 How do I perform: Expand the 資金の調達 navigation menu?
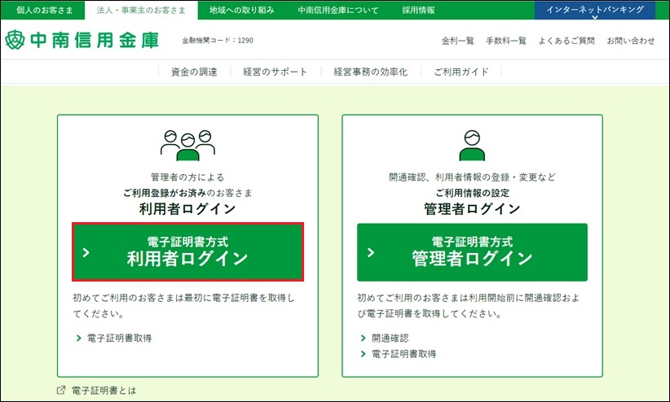pyautogui.click(x=194, y=72)
